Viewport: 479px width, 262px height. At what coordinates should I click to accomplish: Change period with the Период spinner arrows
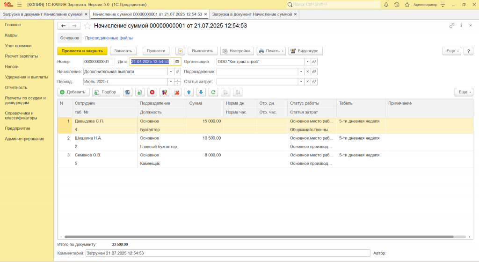point(177,82)
